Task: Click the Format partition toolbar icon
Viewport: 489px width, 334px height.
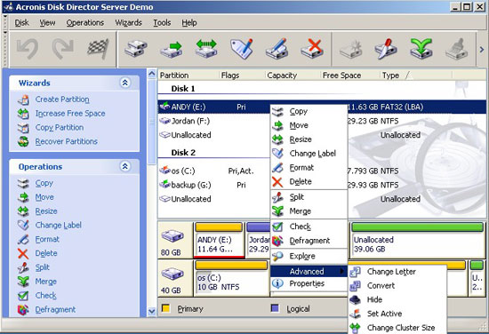Action: 277,49
